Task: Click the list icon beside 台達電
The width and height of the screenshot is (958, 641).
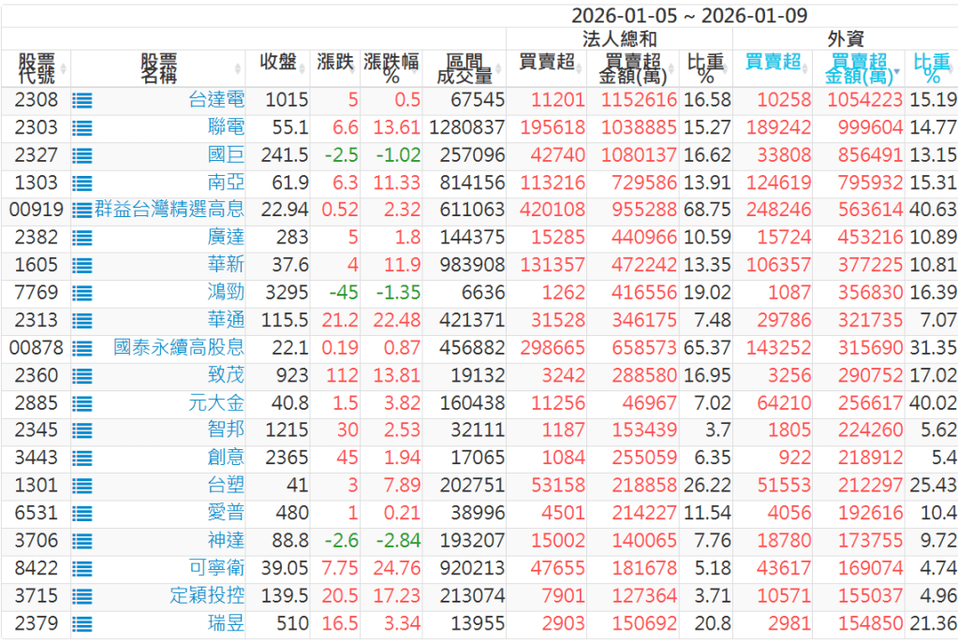Action: 81,101
